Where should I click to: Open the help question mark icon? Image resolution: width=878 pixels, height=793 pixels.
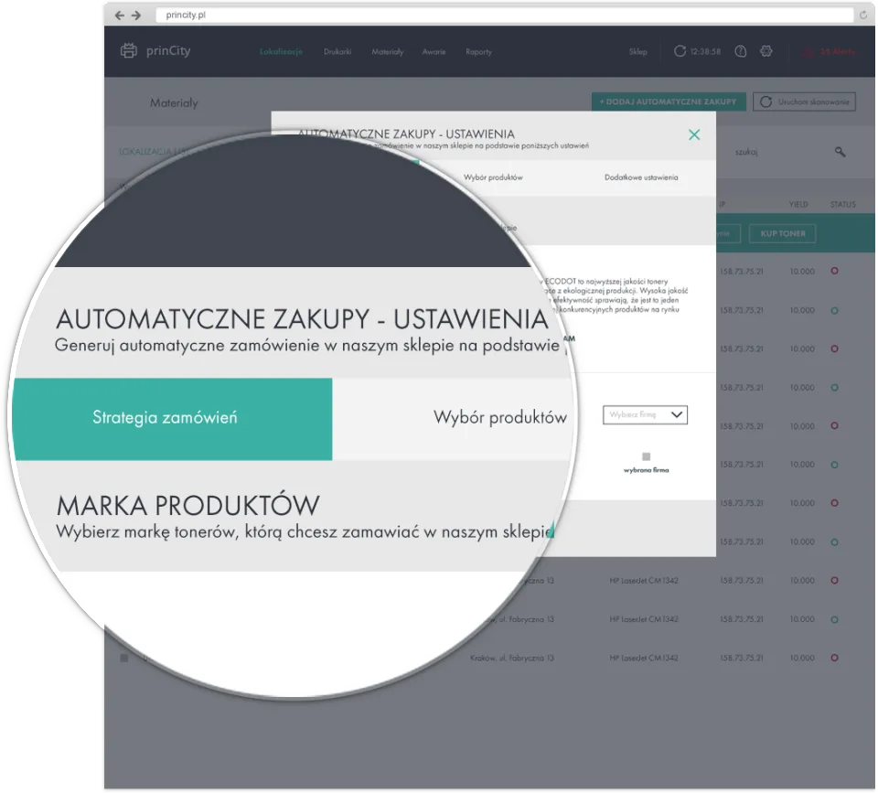point(740,51)
